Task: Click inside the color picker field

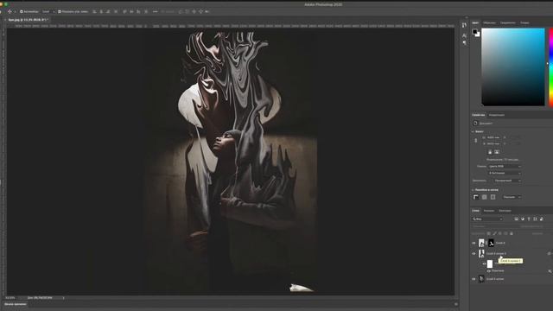Action: coord(513,67)
